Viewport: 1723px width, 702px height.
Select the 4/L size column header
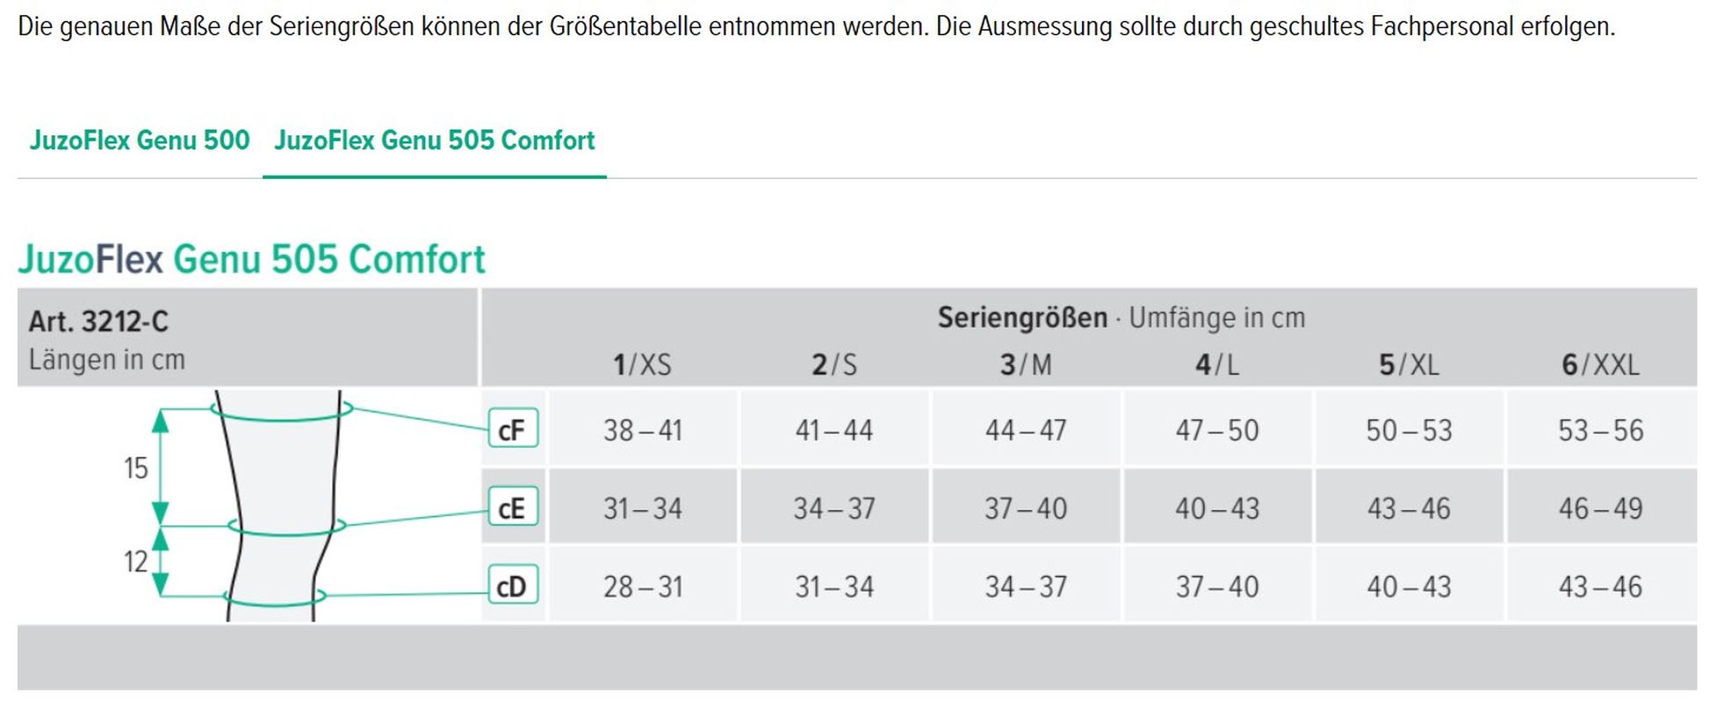[x=1217, y=364]
